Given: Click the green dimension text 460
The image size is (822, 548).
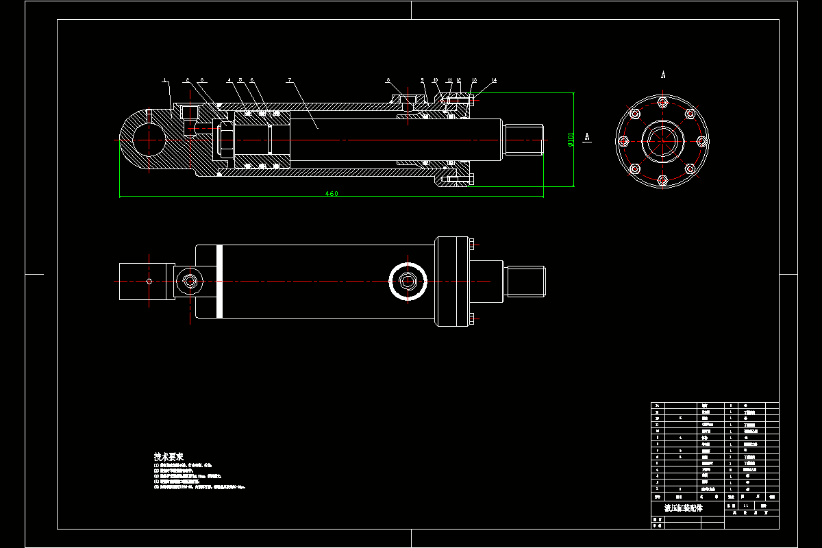Looking at the screenshot, I should point(332,194).
